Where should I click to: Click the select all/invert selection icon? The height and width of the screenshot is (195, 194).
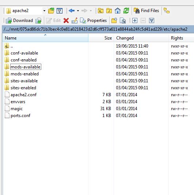pos(152,20)
